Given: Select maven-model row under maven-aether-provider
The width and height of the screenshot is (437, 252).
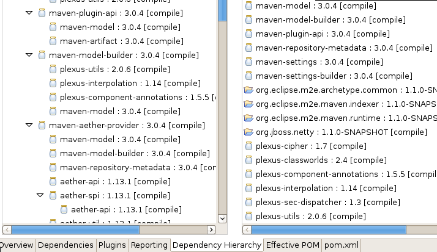Looking at the screenshot, I should [x=120, y=139].
